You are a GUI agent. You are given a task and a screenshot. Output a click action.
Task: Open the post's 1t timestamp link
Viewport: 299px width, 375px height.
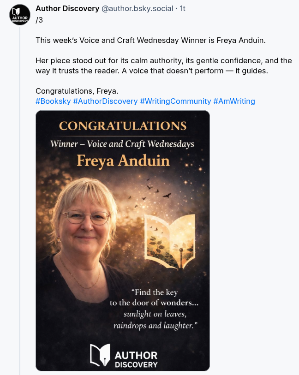click(182, 9)
